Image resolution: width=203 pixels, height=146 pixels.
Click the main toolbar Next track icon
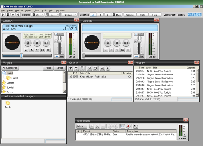point(18,15)
